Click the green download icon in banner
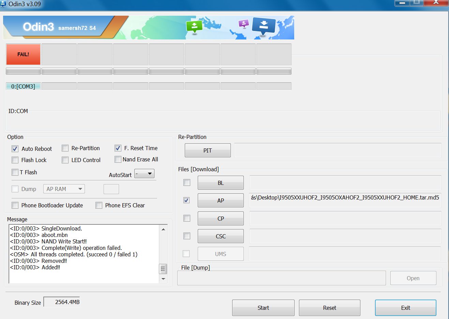 tap(194, 27)
